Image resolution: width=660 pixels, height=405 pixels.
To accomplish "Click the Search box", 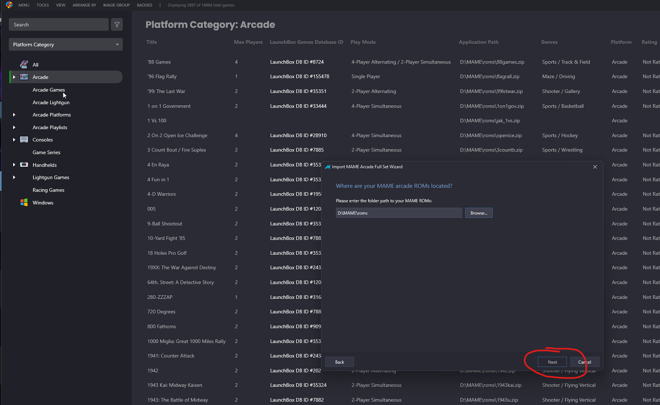I will click(58, 25).
